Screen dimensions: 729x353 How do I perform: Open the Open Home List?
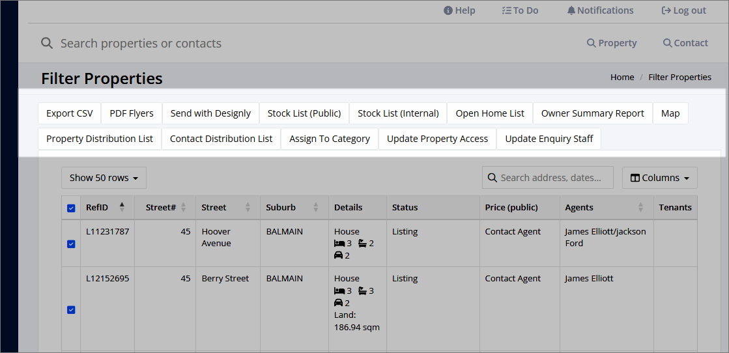[490, 113]
